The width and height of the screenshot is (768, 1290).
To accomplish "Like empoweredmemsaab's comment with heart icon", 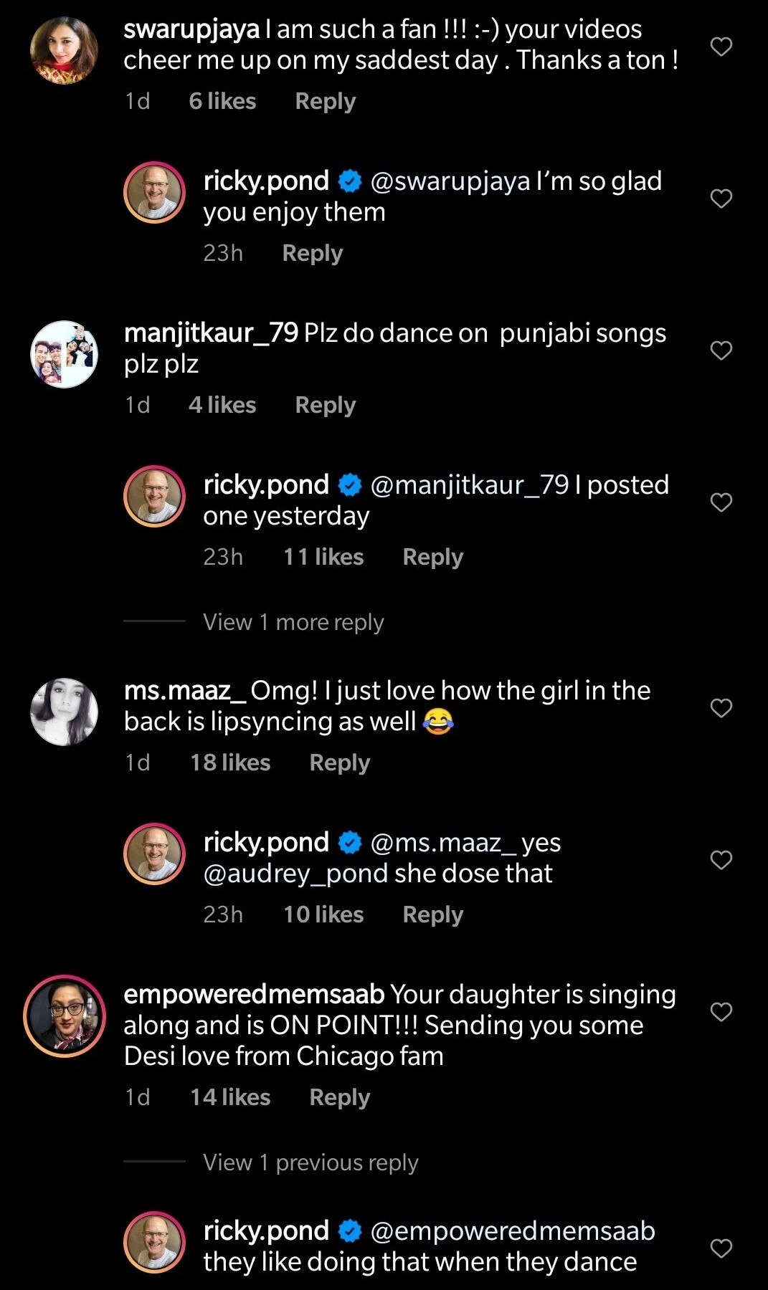I will (x=721, y=1012).
